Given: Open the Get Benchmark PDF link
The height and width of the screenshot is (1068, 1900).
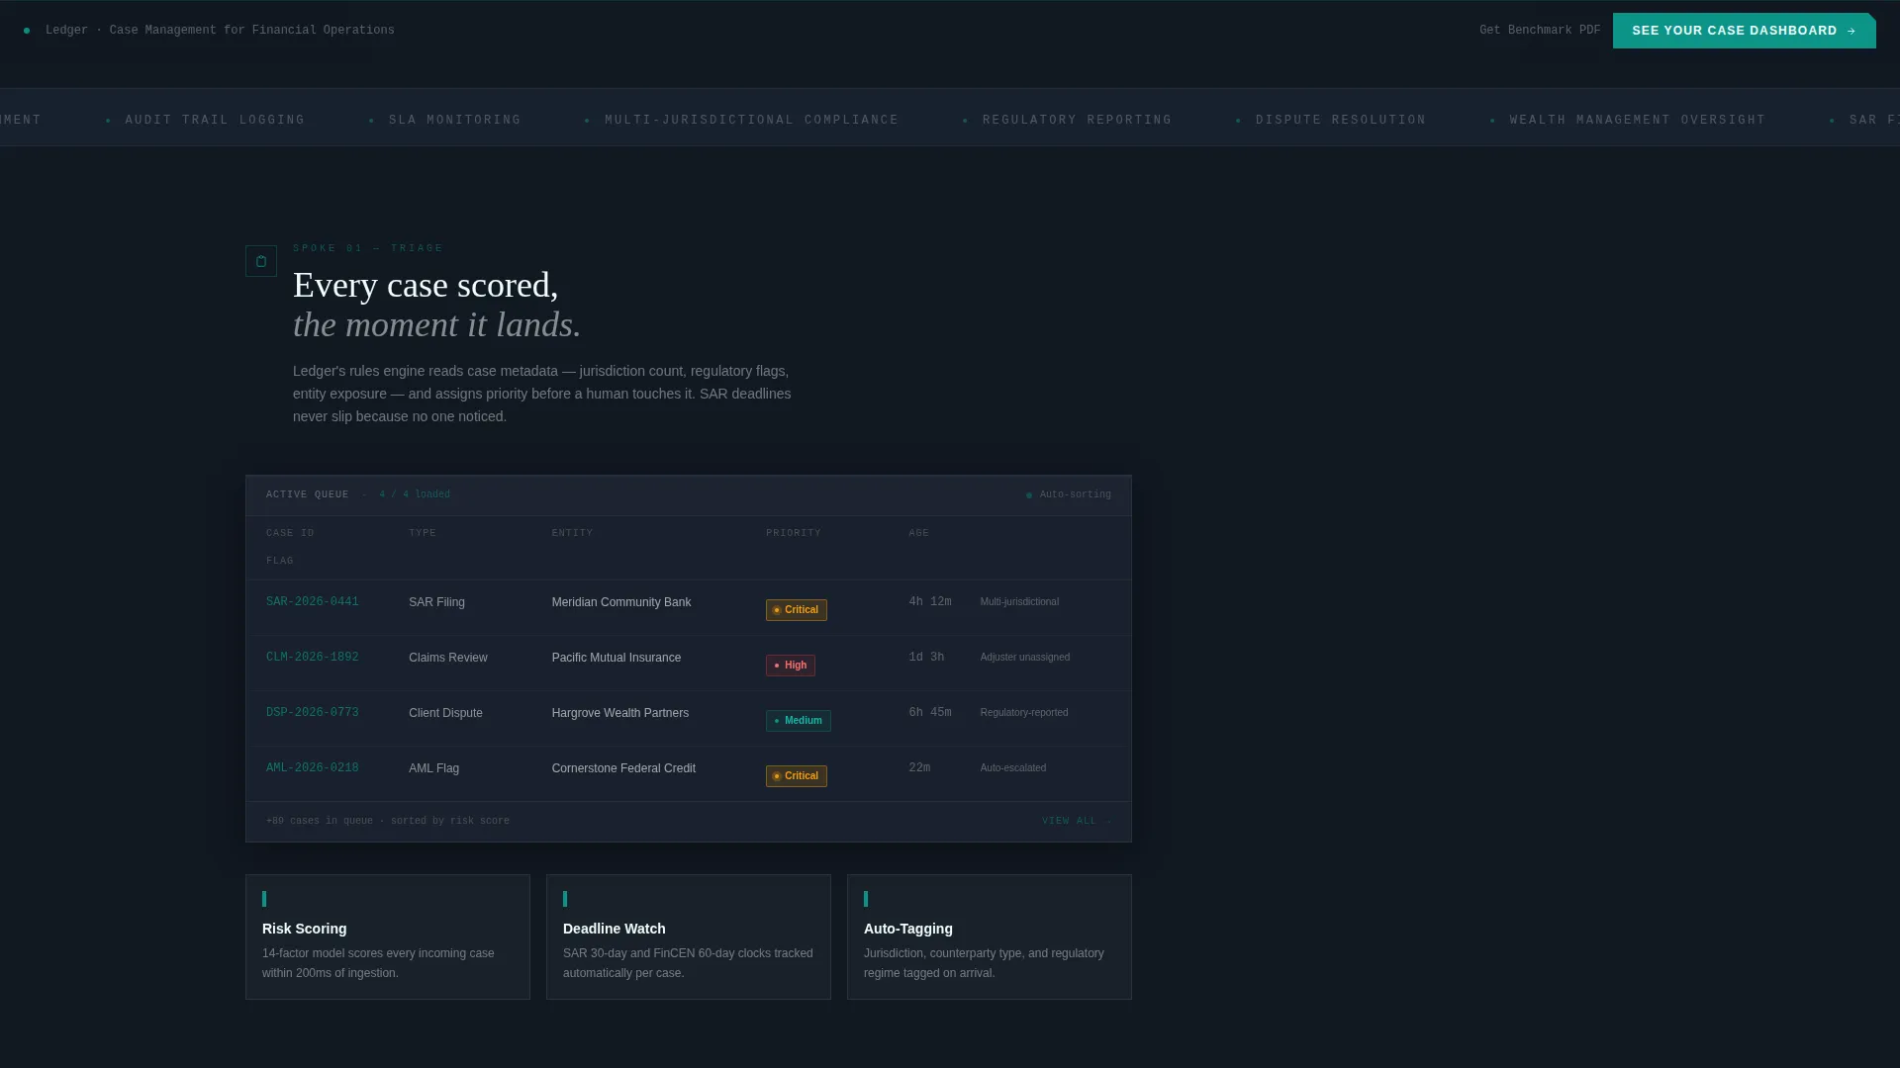Looking at the screenshot, I should point(1540,31).
